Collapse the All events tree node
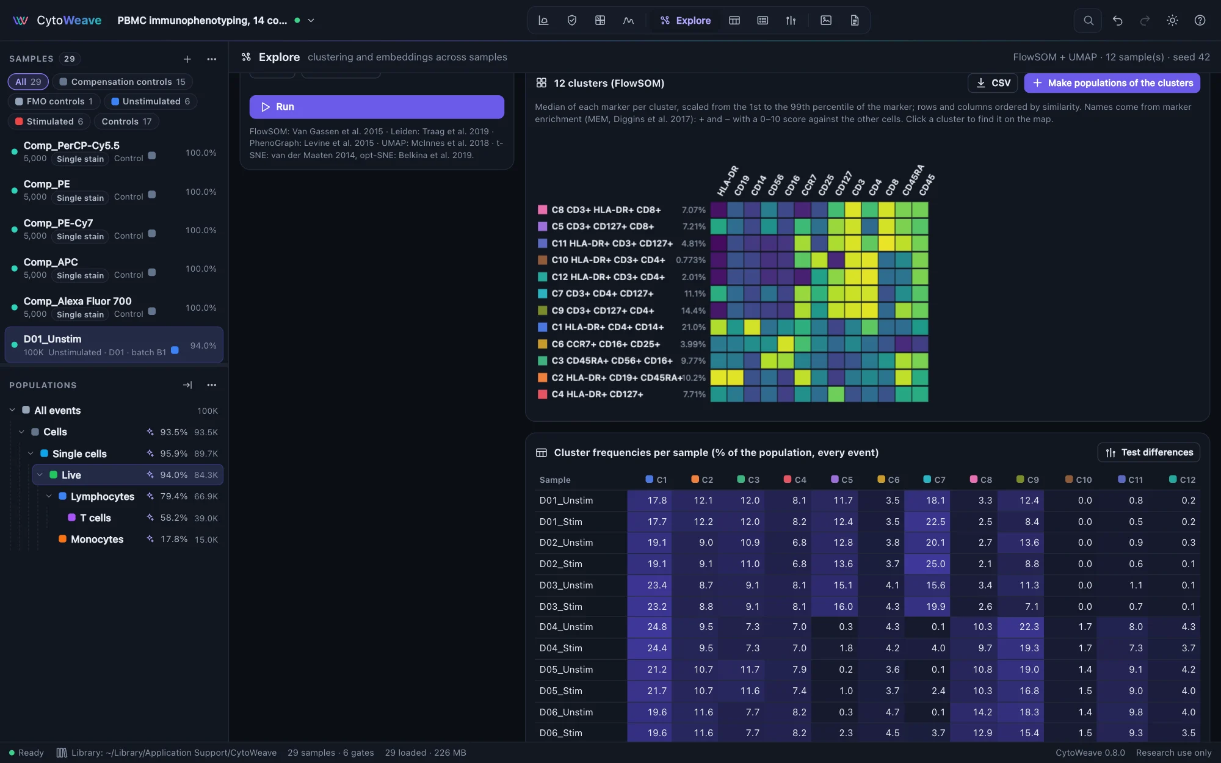 click(12, 410)
